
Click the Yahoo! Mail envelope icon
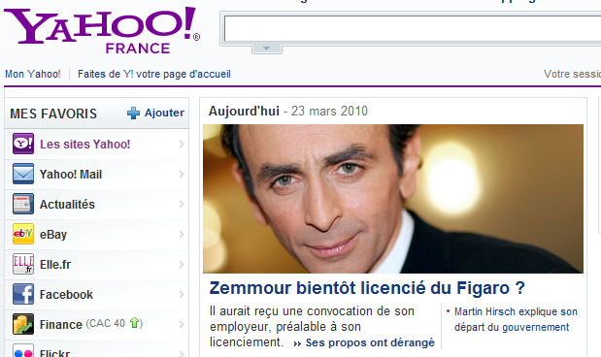click(23, 174)
